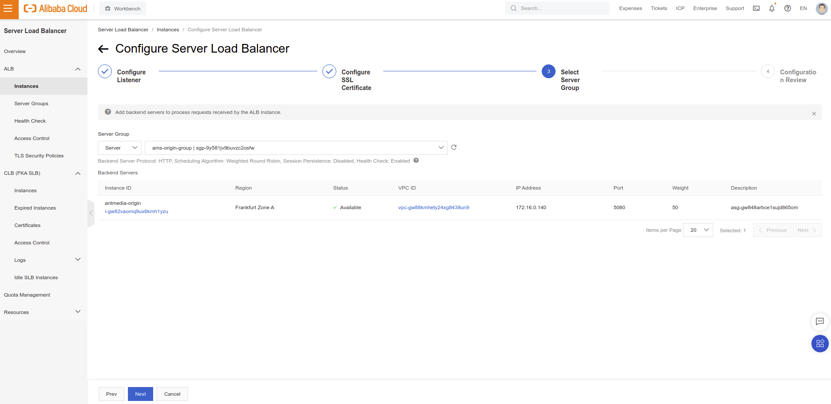Launch the Cloud Shell terminal icon
The height and width of the screenshot is (404, 831).
pyautogui.click(x=756, y=8)
